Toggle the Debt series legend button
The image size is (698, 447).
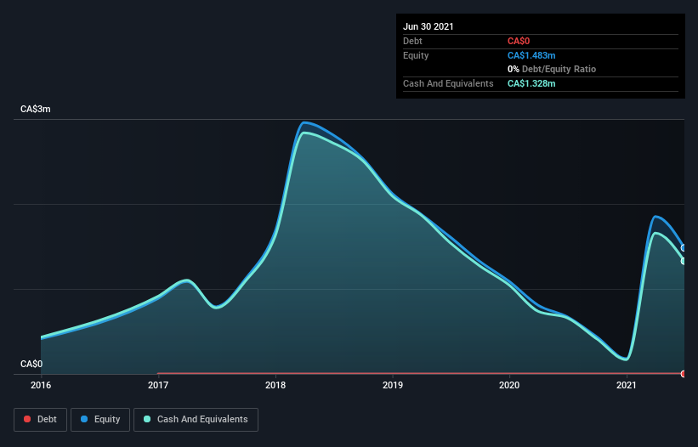41,420
